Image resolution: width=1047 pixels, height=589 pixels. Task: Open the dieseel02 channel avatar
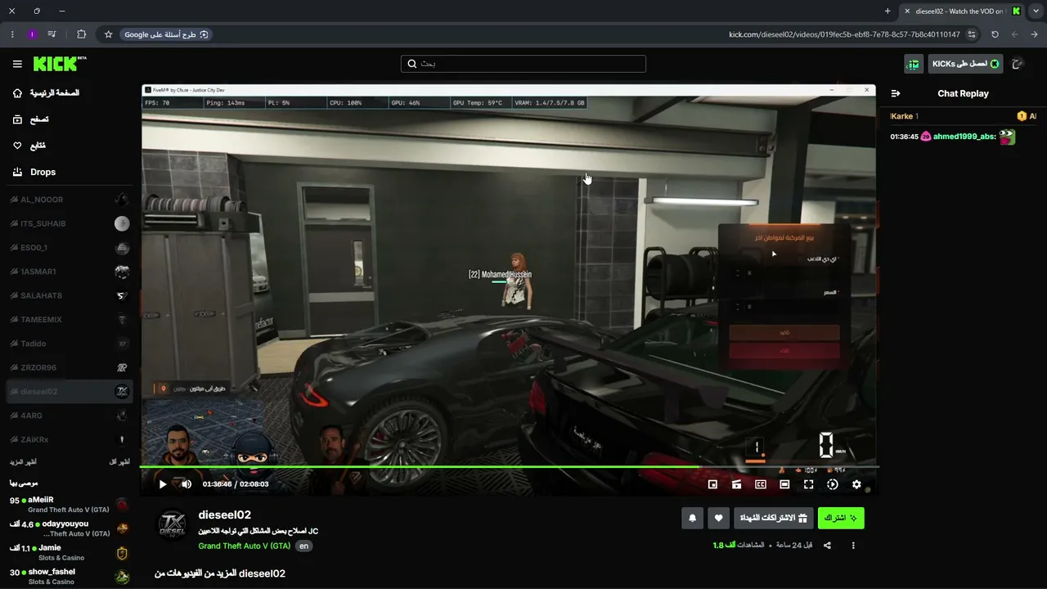[x=172, y=525]
